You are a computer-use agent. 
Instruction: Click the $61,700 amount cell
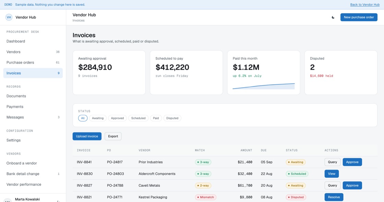click(x=245, y=185)
